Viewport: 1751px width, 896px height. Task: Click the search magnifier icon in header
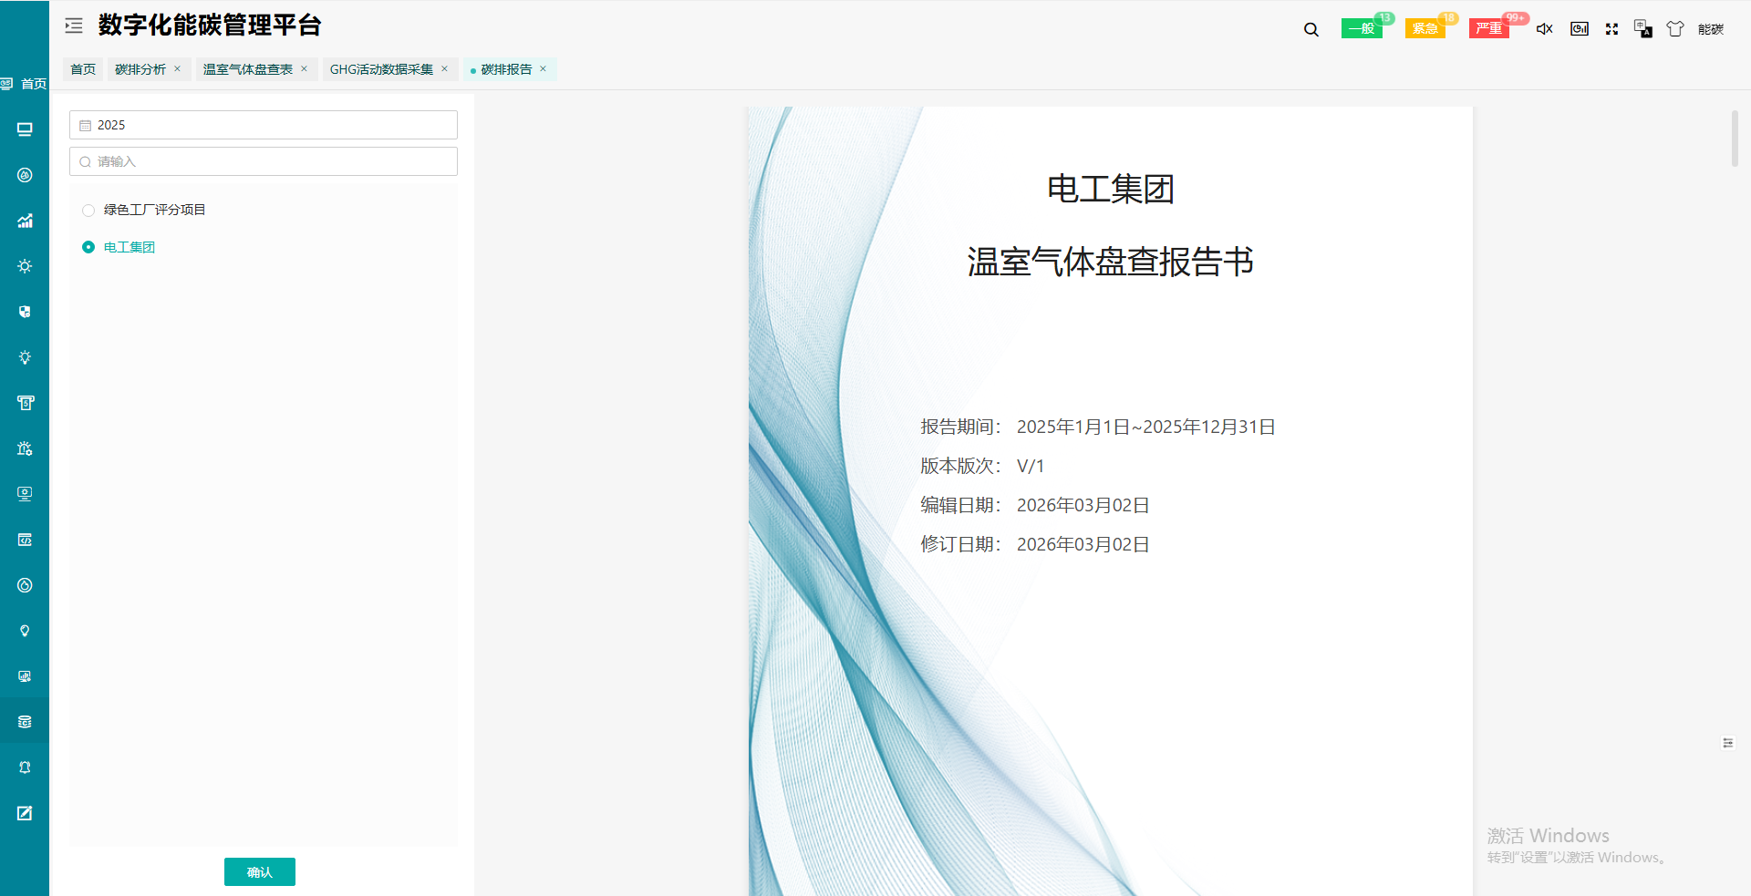(x=1311, y=29)
